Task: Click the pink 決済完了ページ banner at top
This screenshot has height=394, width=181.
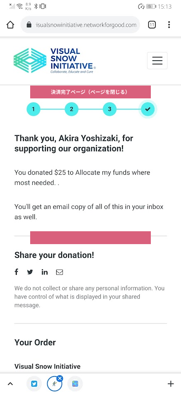Action: tap(90, 92)
